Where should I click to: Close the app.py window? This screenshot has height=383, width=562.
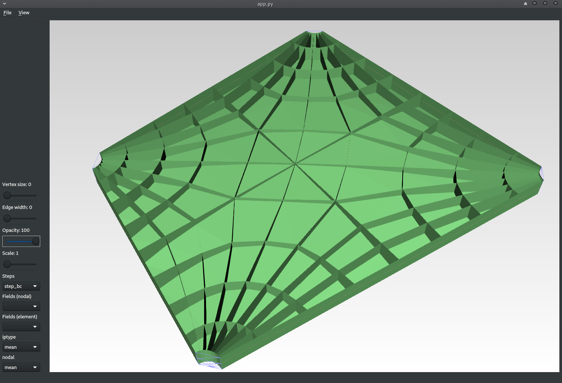coord(555,4)
